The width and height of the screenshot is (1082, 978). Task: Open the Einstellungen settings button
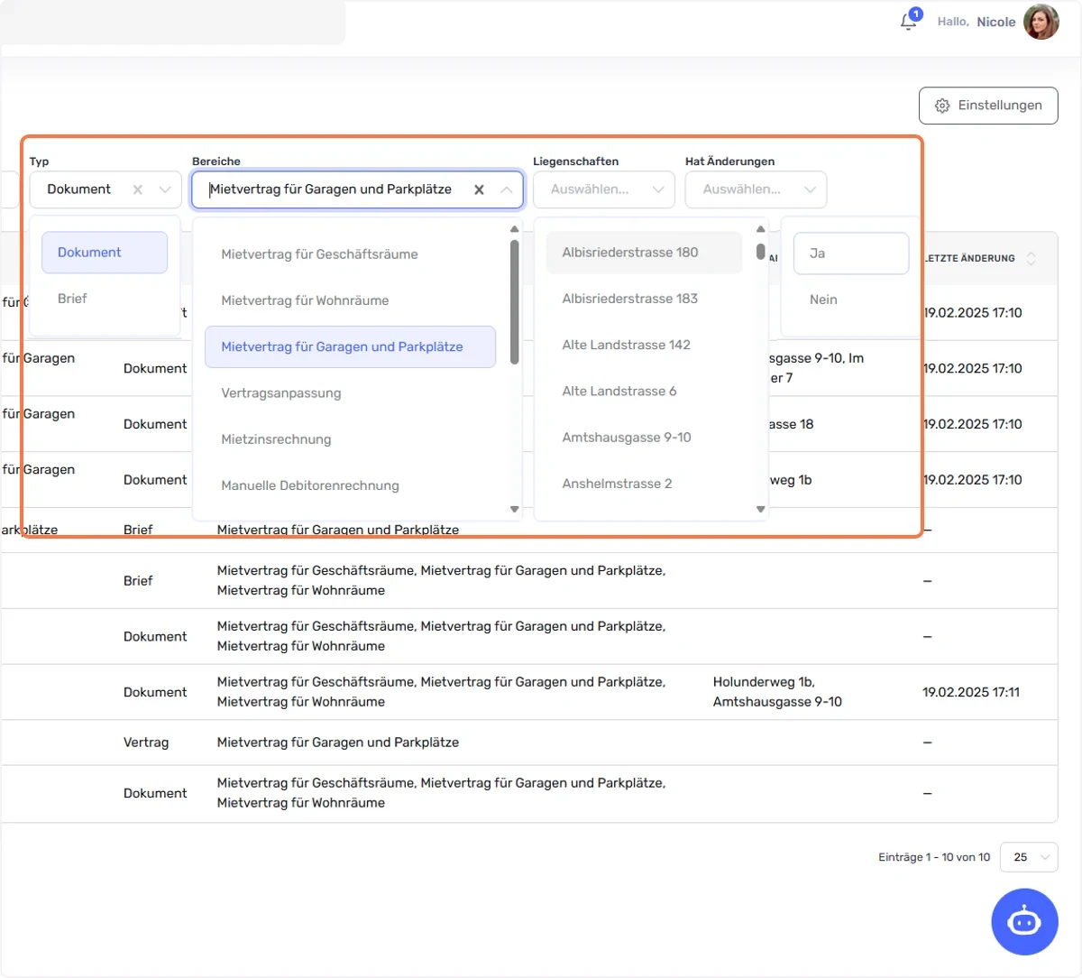[988, 106]
